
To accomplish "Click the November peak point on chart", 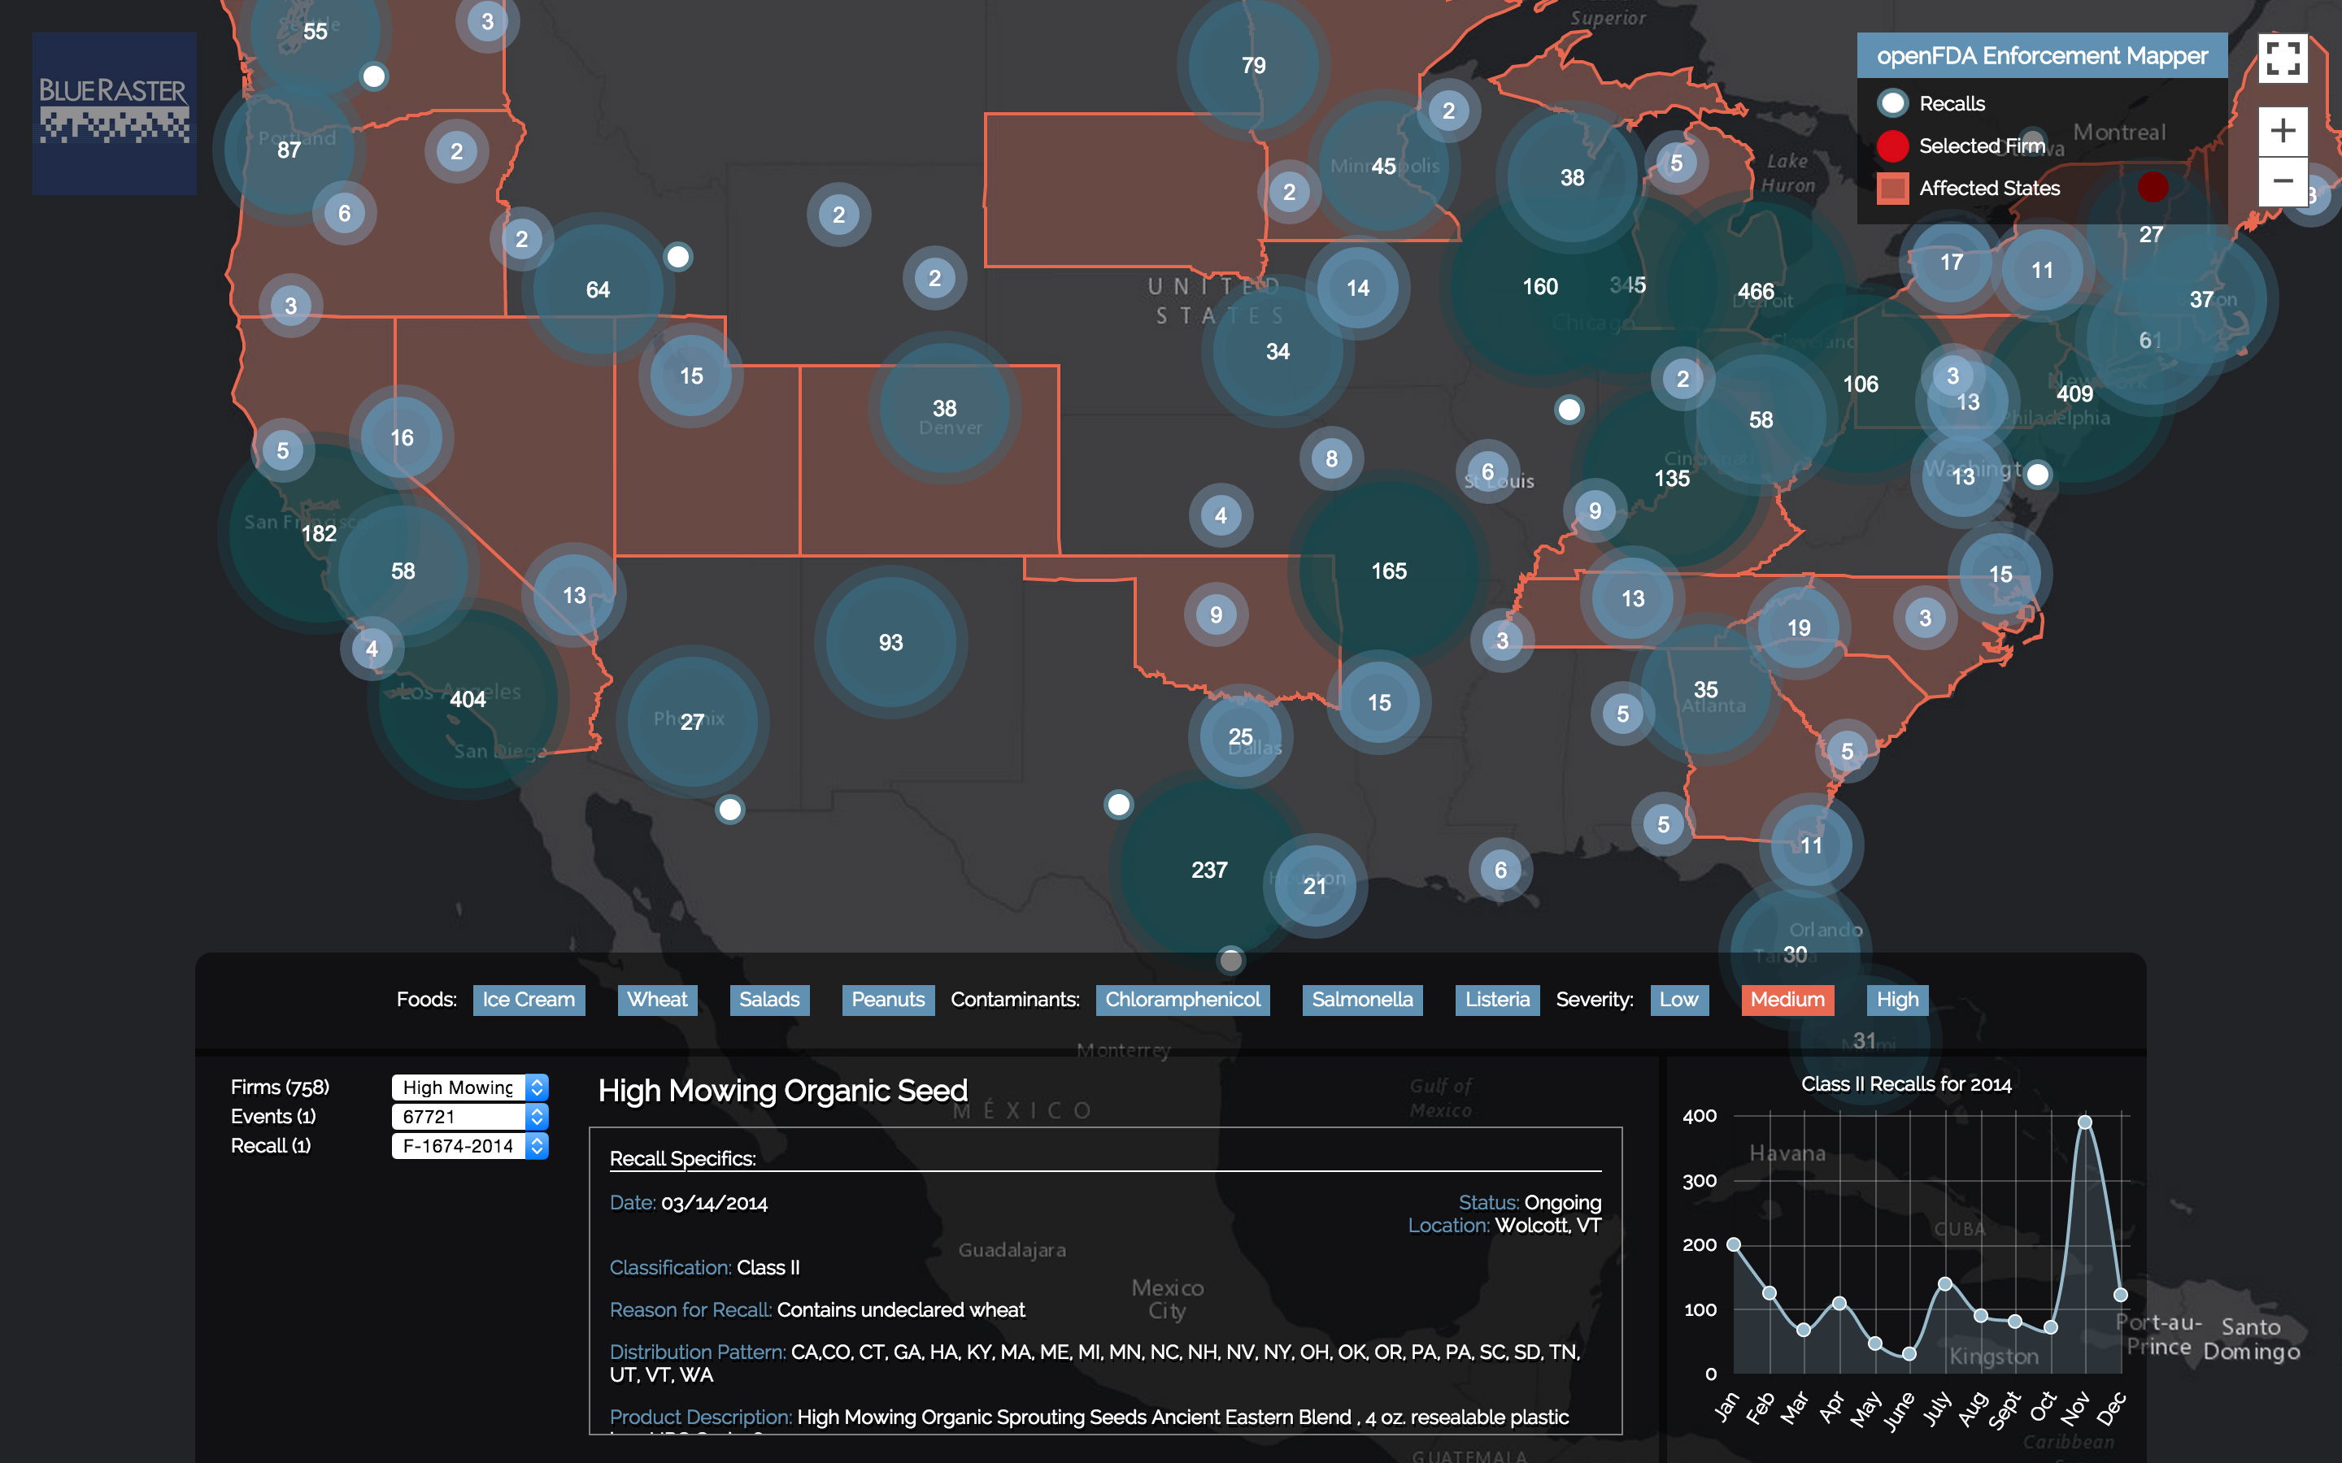I will (2084, 1122).
